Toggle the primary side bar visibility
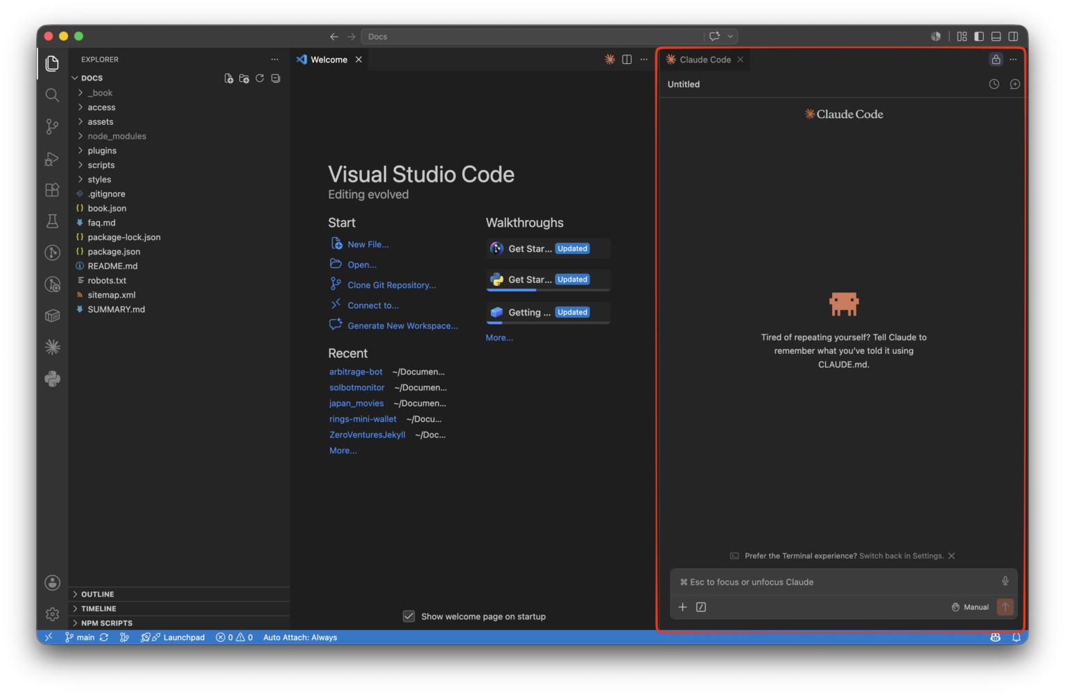The image size is (1065, 693). pos(979,36)
